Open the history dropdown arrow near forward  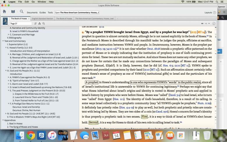click(209, 23)
